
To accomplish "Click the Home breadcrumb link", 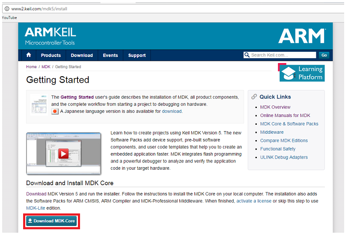I will pyautogui.click(x=31, y=67).
